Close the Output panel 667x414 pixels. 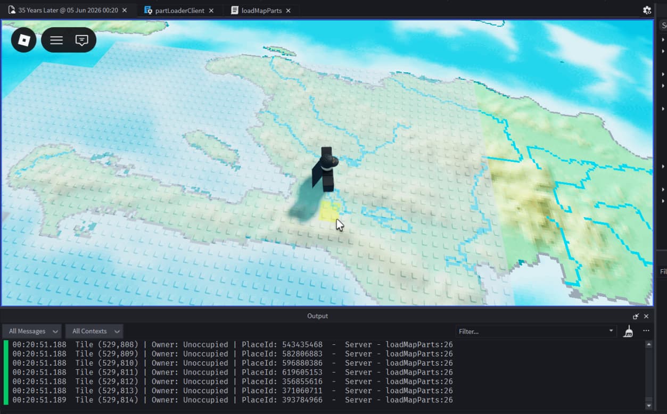point(646,316)
